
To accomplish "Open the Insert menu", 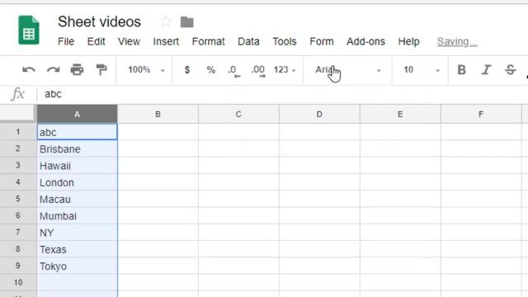I will pyautogui.click(x=166, y=41).
